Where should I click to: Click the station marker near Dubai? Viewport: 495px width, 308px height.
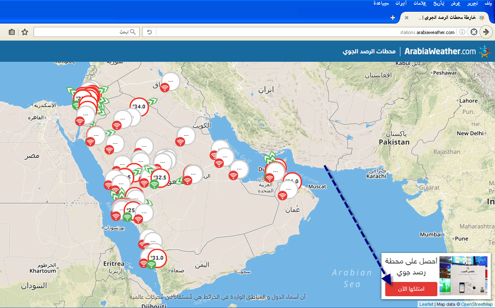275,171
